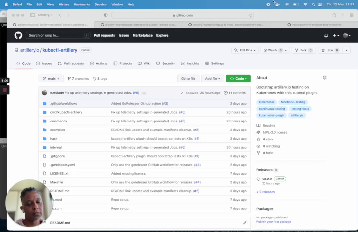This screenshot has height=232, width=358.
Task: Open the Add file dropdown
Action: click(x=212, y=79)
